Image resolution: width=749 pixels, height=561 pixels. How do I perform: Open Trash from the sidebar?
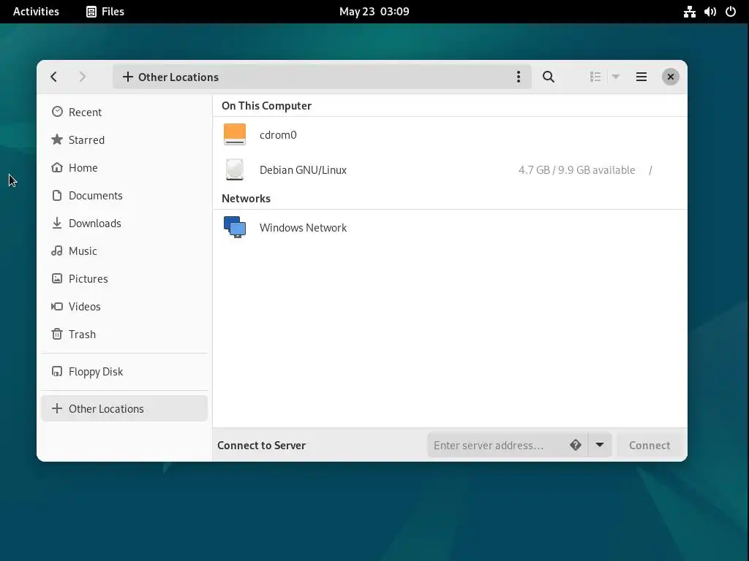pyautogui.click(x=124, y=334)
